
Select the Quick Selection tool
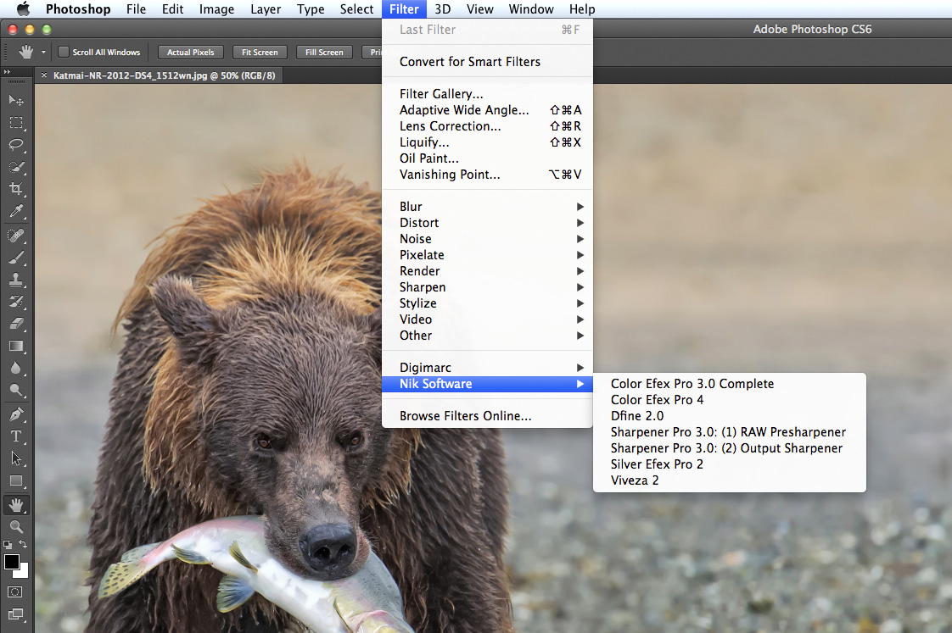point(16,167)
